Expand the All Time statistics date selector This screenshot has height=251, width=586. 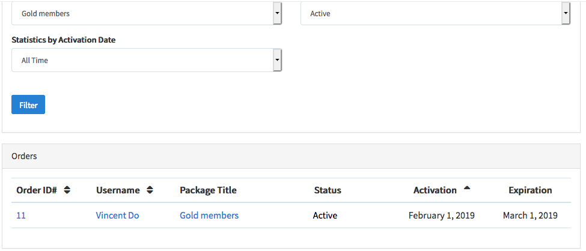click(142, 60)
